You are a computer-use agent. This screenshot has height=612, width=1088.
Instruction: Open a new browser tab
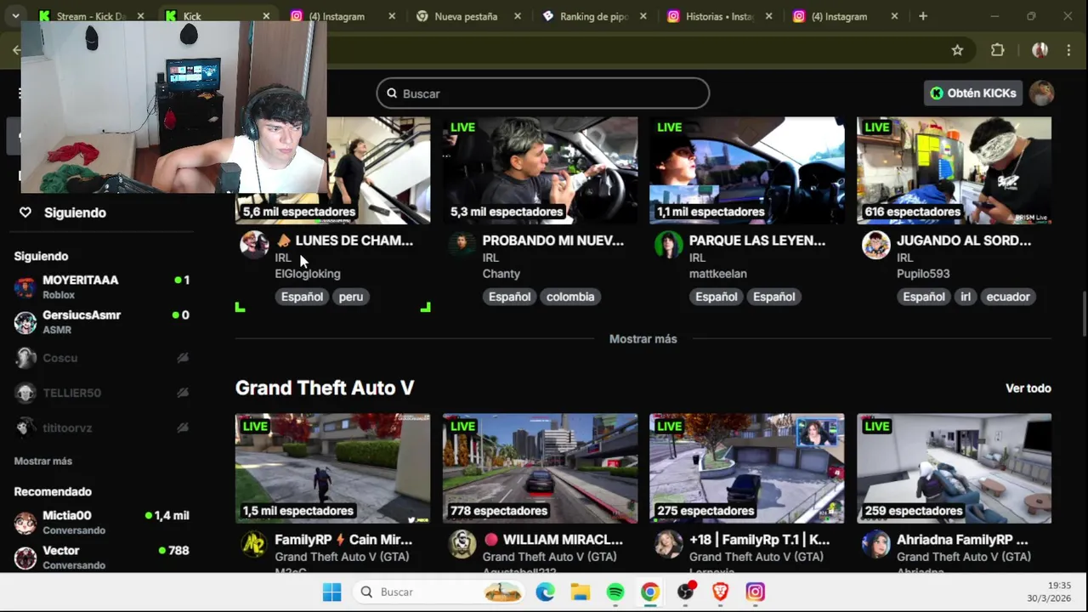(923, 16)
